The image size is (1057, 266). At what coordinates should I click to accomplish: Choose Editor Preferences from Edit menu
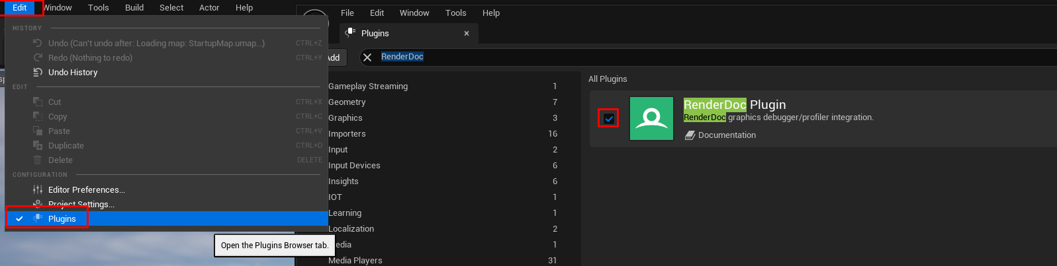166,190
